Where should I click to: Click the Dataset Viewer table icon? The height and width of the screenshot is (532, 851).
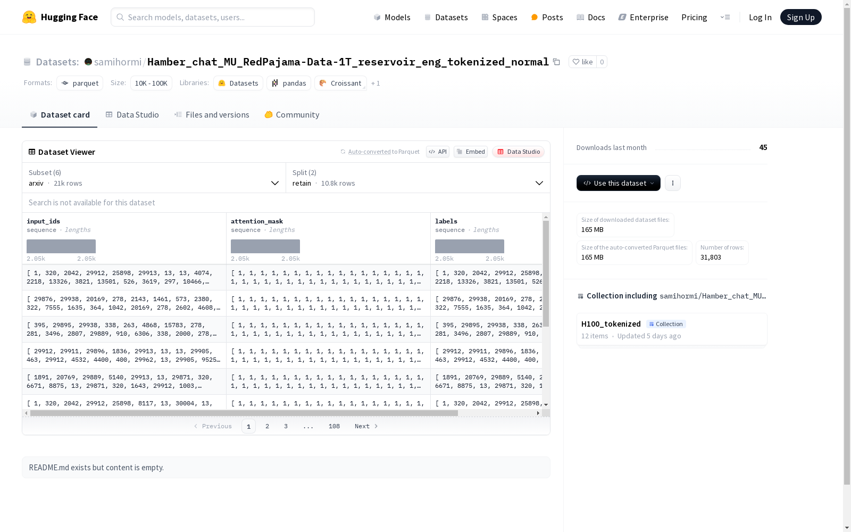32,152
